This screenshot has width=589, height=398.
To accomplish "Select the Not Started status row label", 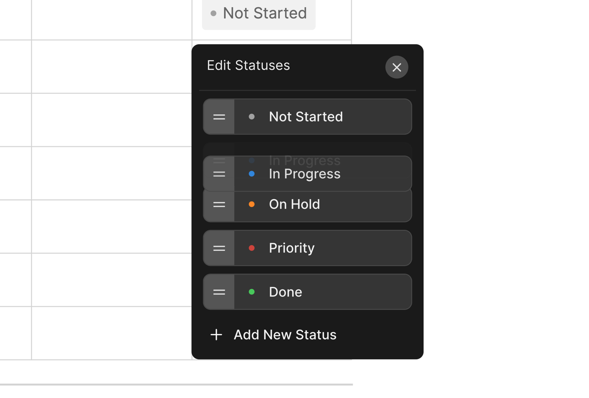I will click(x=305, y=117).
